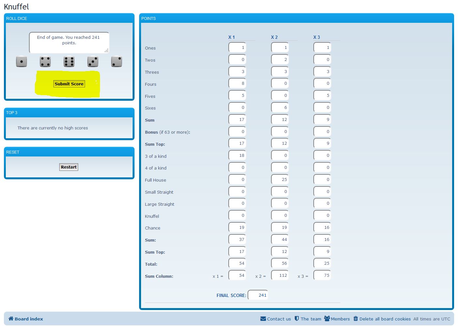Click the die showing three dots

(x=93, y=62)
